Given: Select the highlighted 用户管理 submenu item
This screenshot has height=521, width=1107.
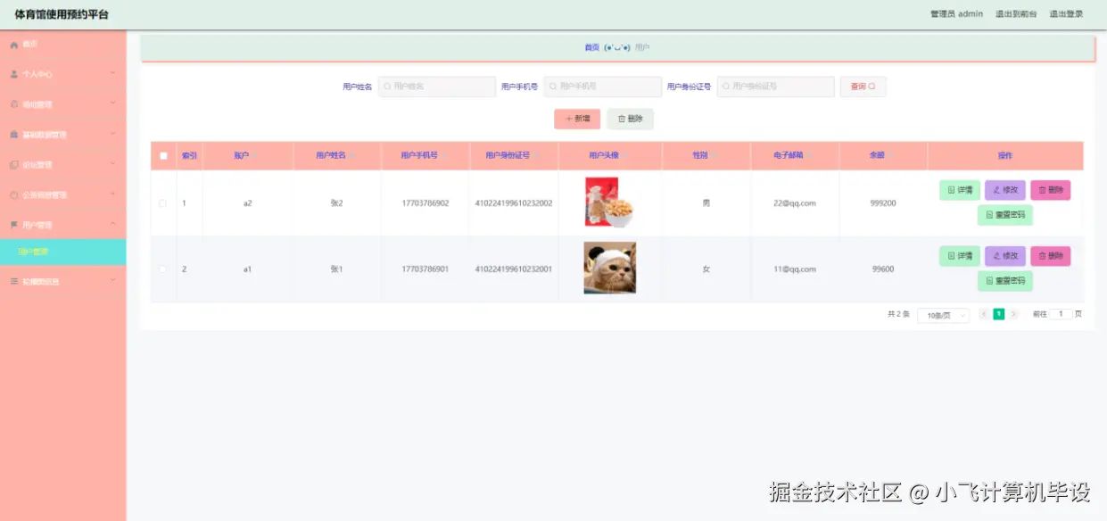Looking at the screenshot, I should click(62, 252).
